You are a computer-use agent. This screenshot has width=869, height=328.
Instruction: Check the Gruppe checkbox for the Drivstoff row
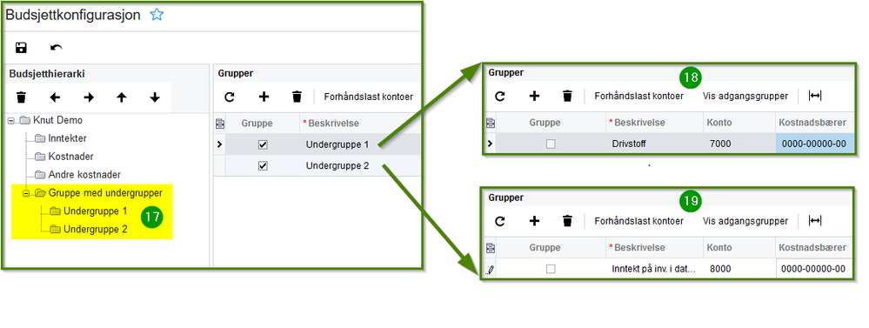tap(551, 144)
